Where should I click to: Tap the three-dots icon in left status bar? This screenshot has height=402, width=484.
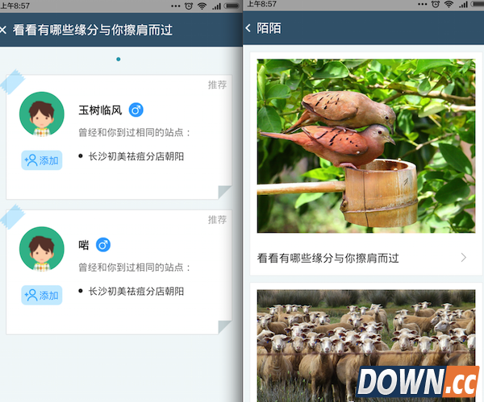176,6
